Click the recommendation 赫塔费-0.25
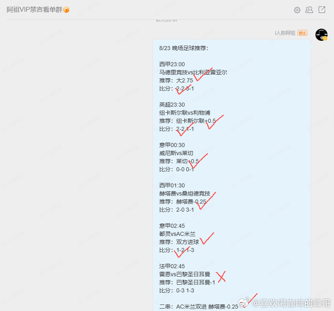Image resolution: width=334 pixels, height=311 pixels. [191, 202]
